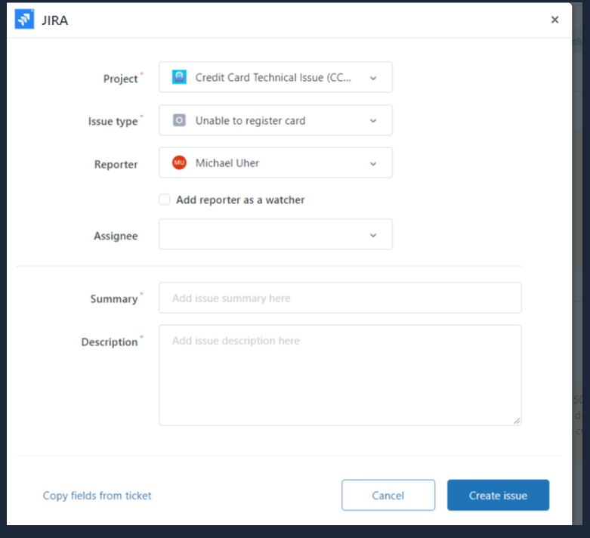Close the JIRA dialog with the X
The width and height of the screenshot is (590, 538).
554,20
